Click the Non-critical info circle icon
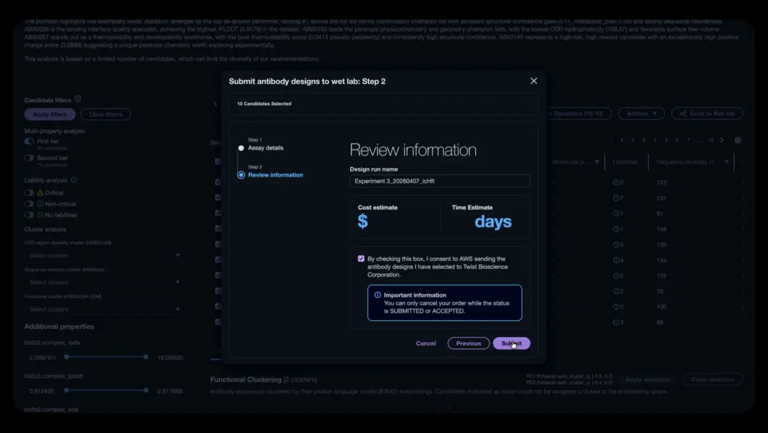The image size is (768, 433). (40, 203)
